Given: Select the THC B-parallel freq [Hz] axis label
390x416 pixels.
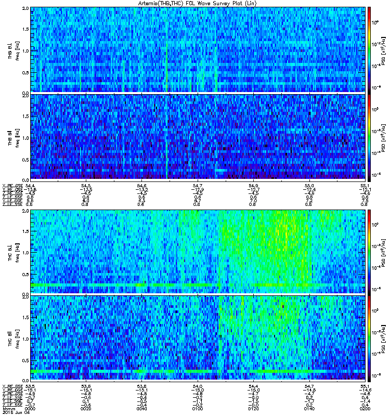Looking at the screenshot, I should (x=14, y=339).
